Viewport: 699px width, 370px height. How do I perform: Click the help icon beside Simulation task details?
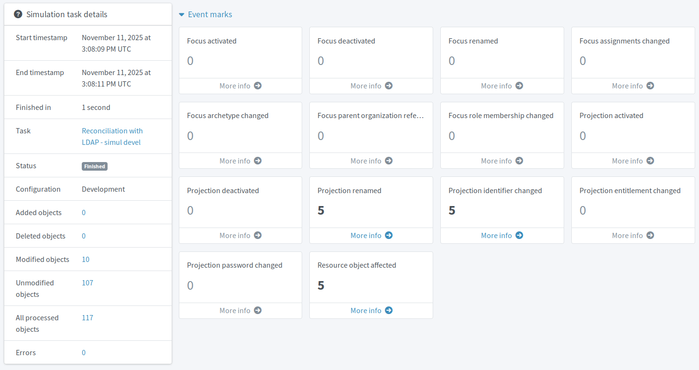pos(18,14)
